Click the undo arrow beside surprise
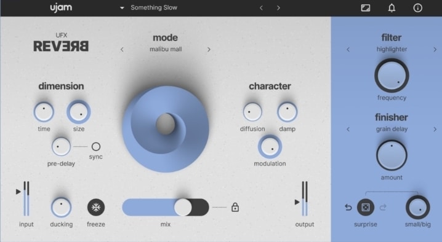Viewport: 442px width, 242px height. [348, 208]
